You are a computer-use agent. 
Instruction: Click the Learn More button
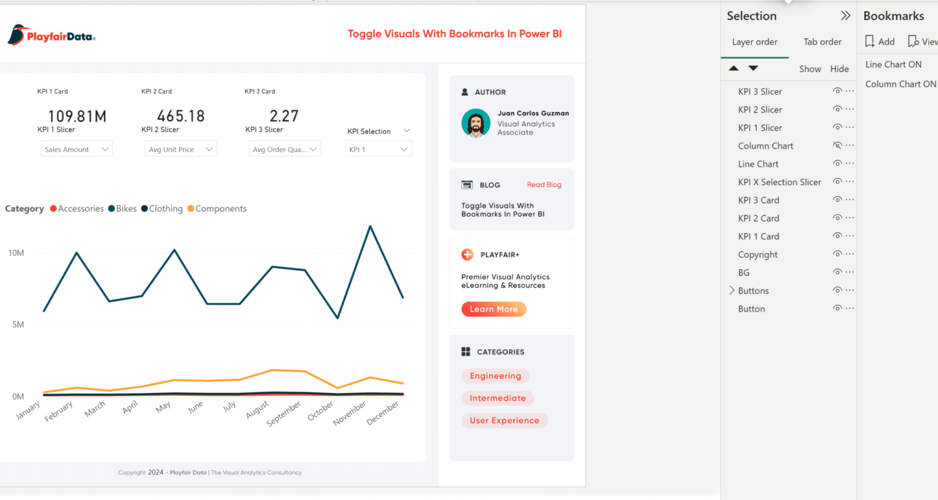tap(493, 309)
